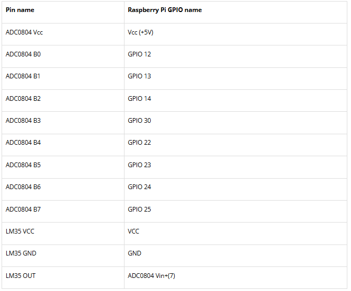Click the "GPIO 30" cell
This screenshot has height=291, width=351.
point(139,121)
